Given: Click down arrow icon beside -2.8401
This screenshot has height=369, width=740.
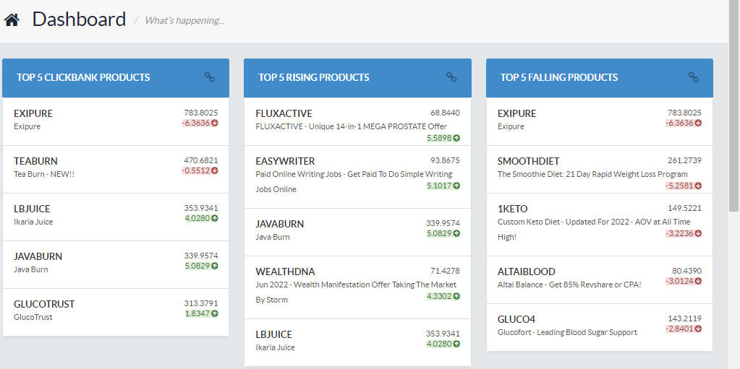Looking at the screenshot, I should pos(698,329).
